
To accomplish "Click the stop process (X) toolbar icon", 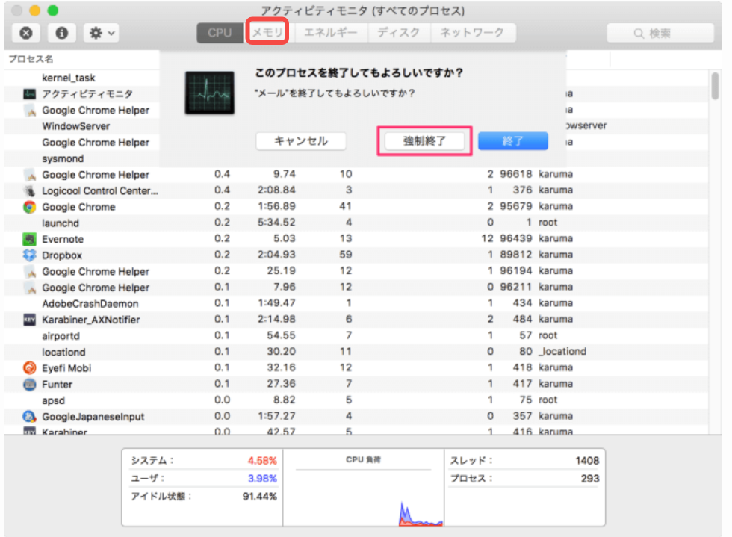I will 26,33.
